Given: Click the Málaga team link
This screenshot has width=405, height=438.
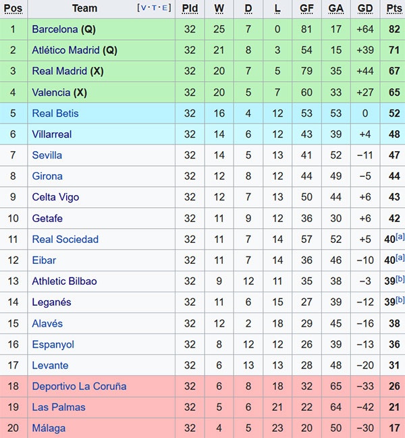Looking at the screenshot, I should [x=49, y=428].
